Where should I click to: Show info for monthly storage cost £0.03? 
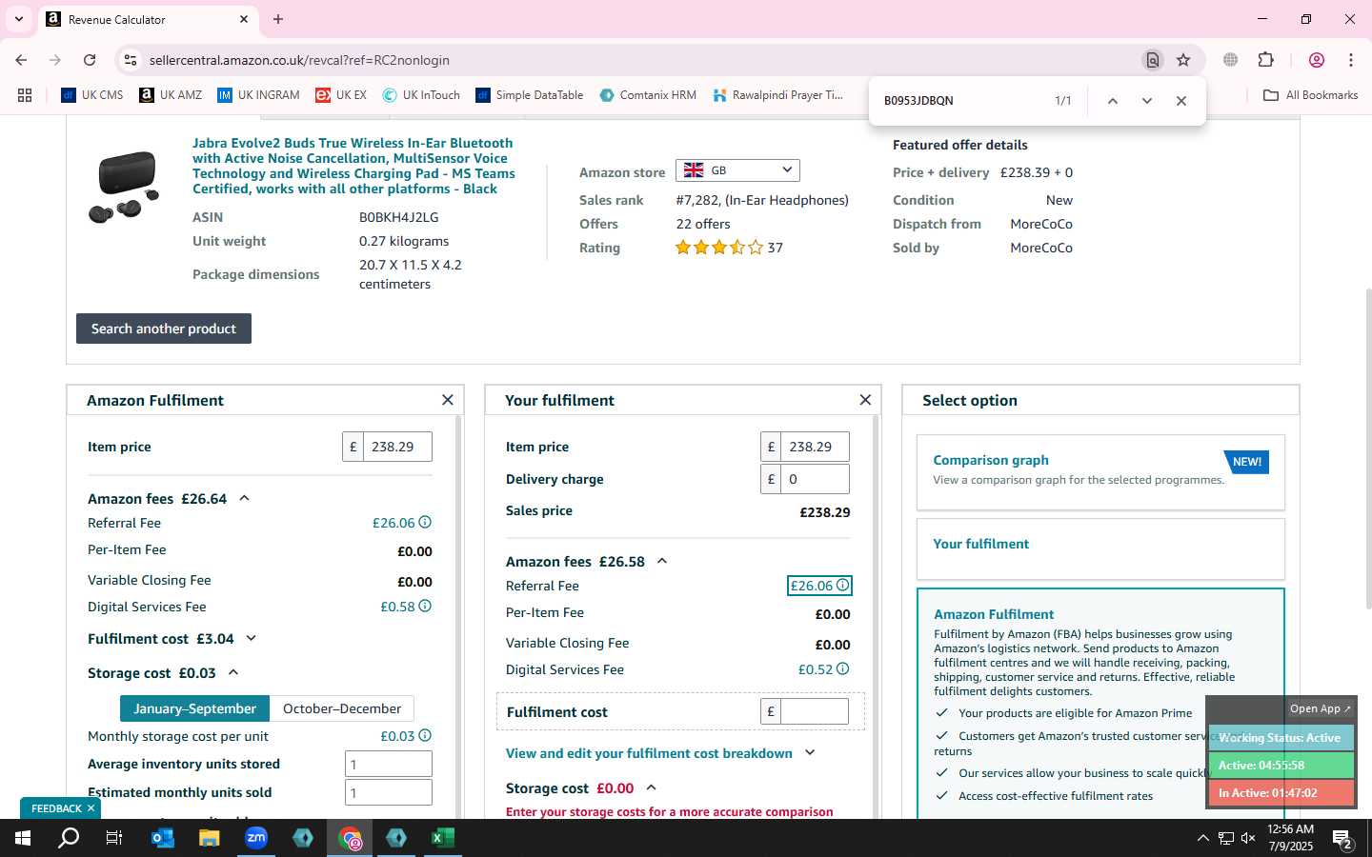click(x=425, y=736)
